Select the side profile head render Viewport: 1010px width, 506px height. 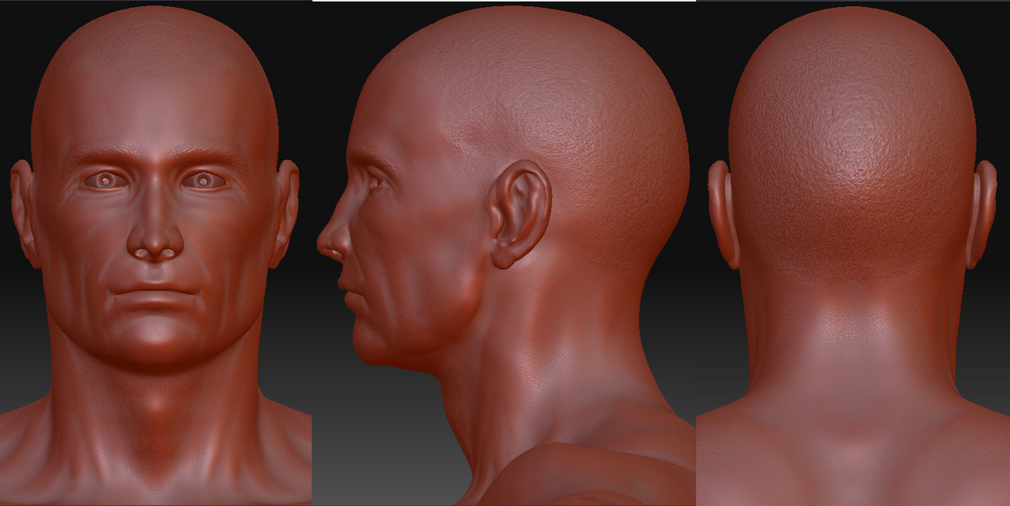click(x=504, y=253)
